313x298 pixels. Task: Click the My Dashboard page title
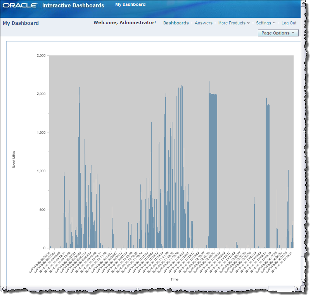pos(21,23)
